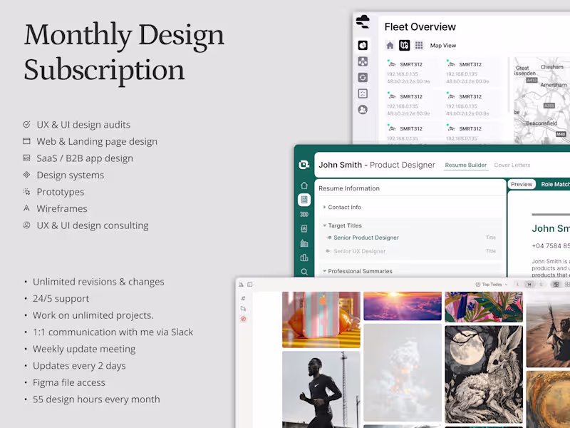Open the moon and rabbit illustration thumbnail
This screenshot has width=570, height=428.
coord(484,374)
